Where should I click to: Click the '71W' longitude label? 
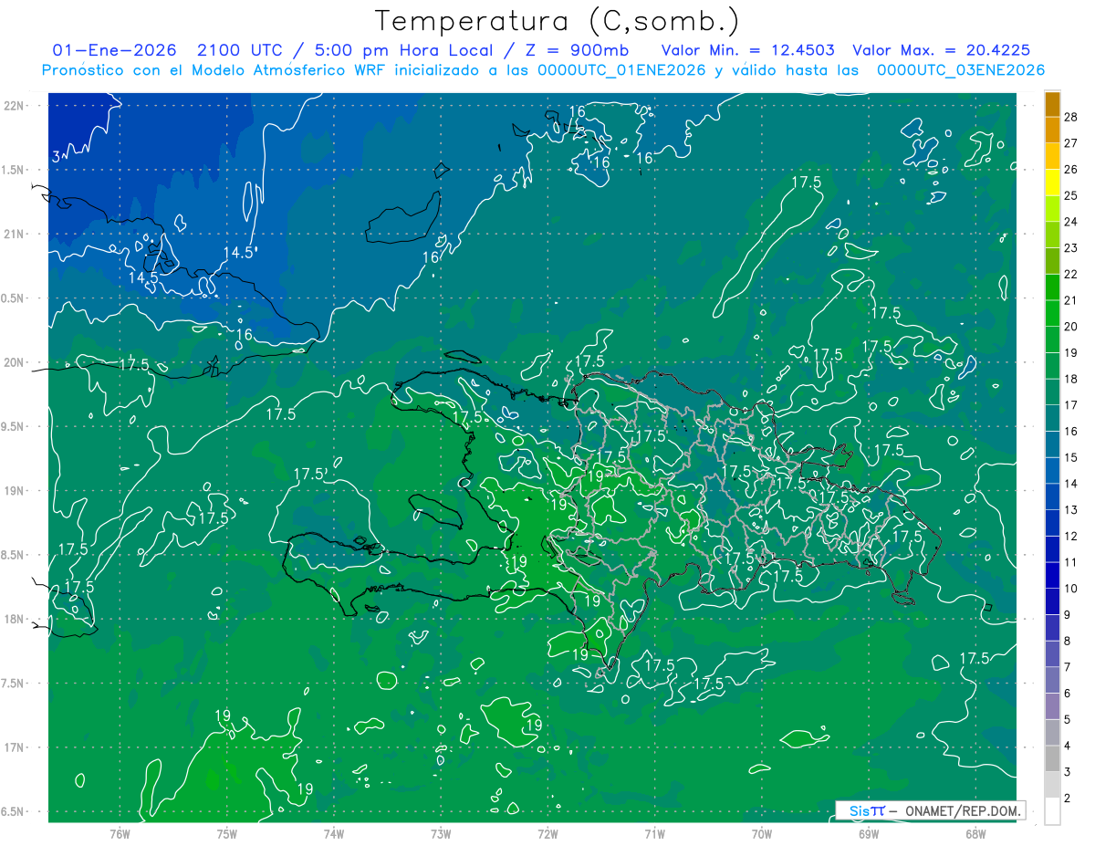654,833
